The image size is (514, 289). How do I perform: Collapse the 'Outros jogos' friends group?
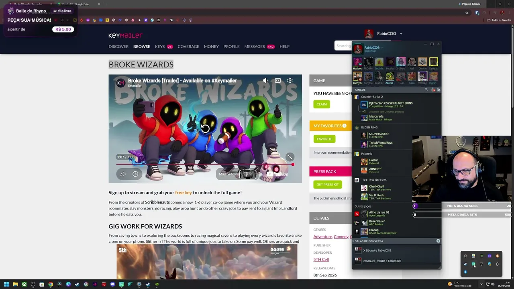tap(363, 206)
